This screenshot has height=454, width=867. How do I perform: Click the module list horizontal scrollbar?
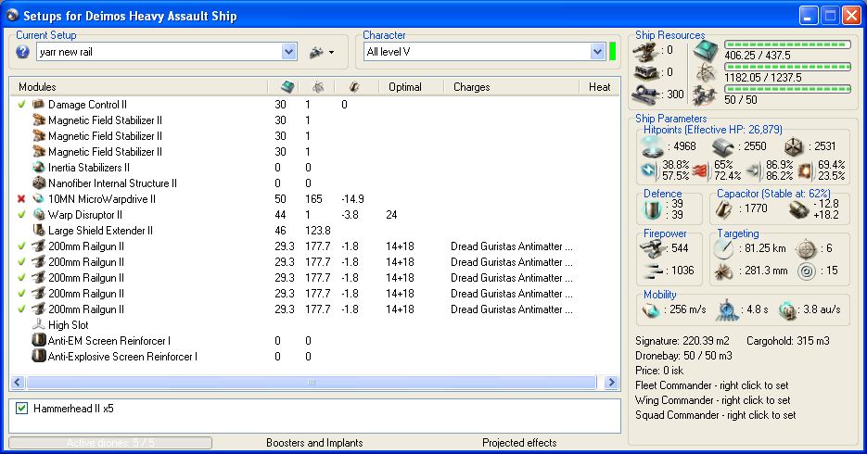(312, 382)
